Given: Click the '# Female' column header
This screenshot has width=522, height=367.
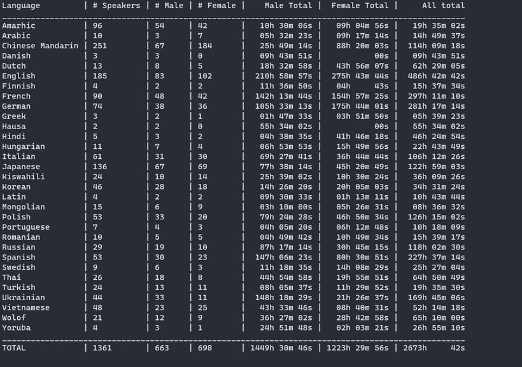Looking at the screenshot, I should [216, 6].
